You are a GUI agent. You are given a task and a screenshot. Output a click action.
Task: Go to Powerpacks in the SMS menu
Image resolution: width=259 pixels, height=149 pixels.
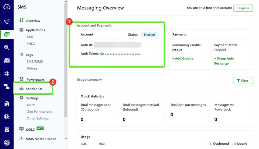tap(36, 79)
